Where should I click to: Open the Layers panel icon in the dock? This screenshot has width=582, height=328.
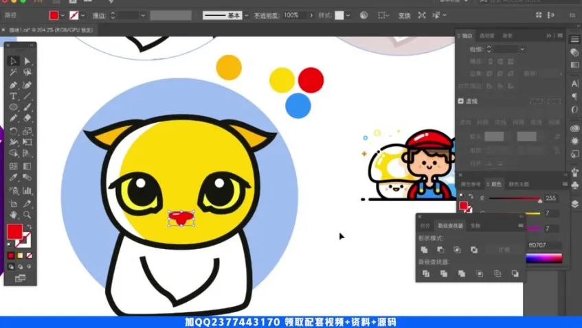(575, 204)
